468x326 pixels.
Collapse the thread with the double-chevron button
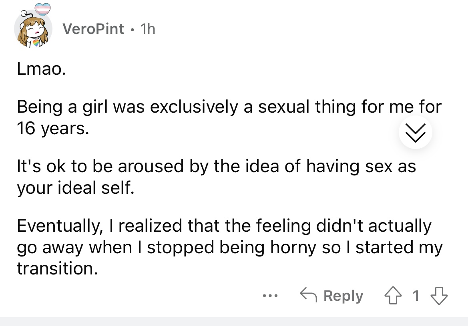pos(416,133)
